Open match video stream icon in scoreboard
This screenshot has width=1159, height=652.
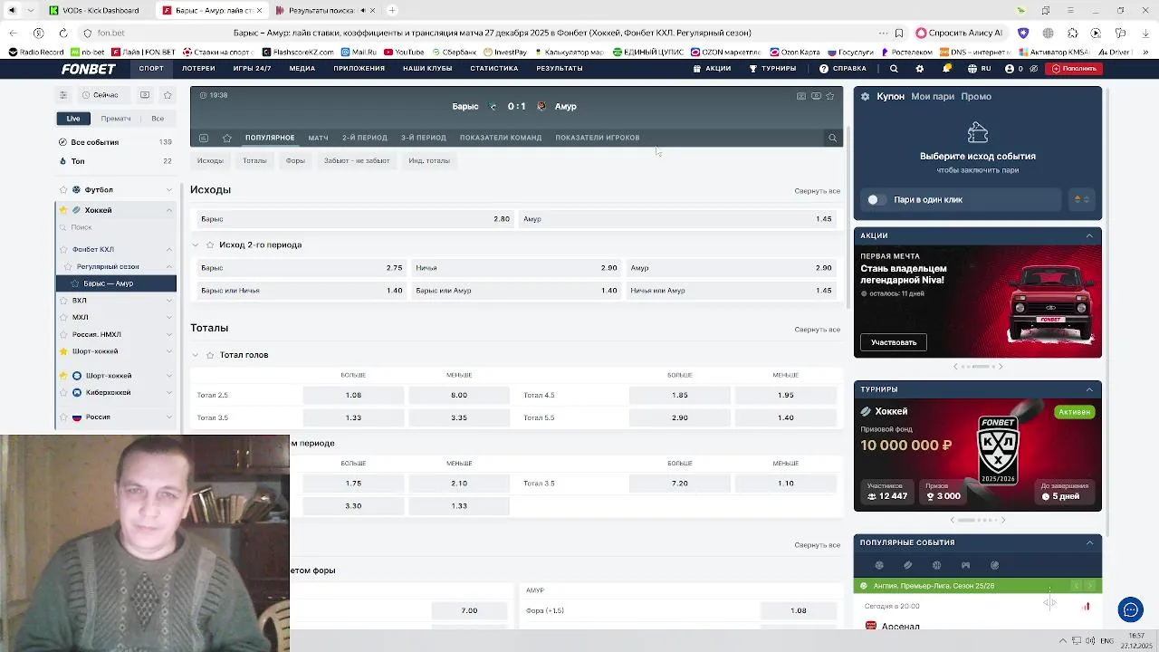(x=816, y=96)
